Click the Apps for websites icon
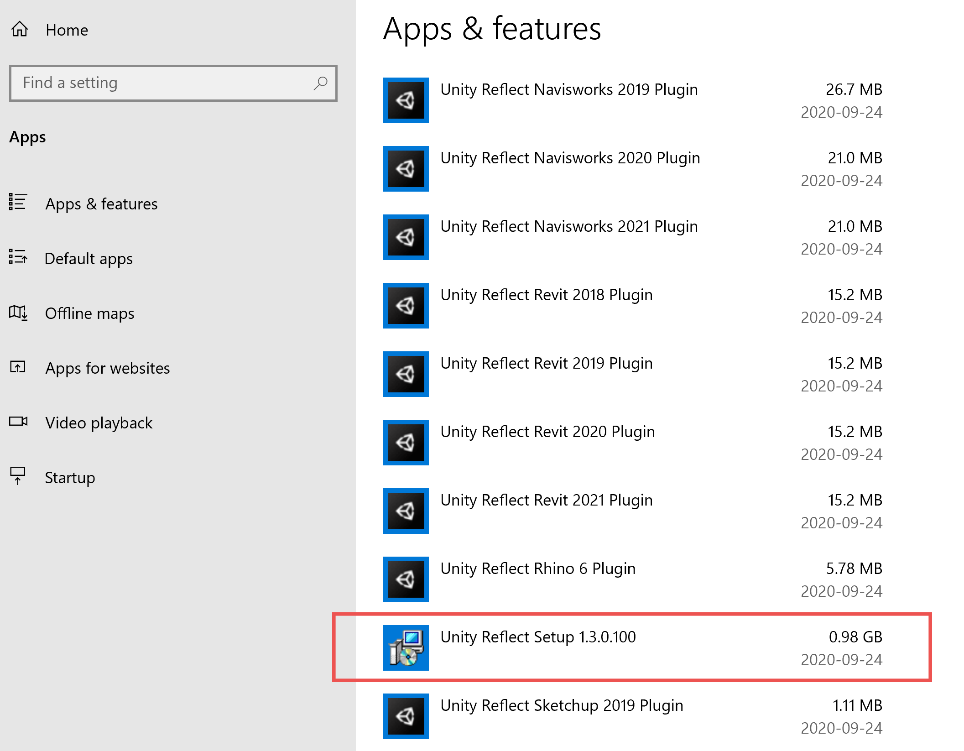Viewport: 964px width, 751px height. 18,366
